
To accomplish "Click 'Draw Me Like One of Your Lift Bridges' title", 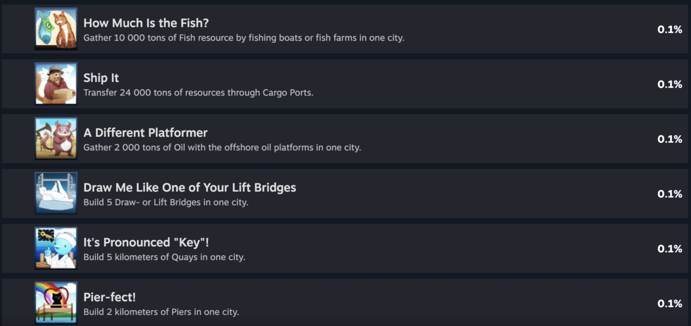I will [190, 187].
